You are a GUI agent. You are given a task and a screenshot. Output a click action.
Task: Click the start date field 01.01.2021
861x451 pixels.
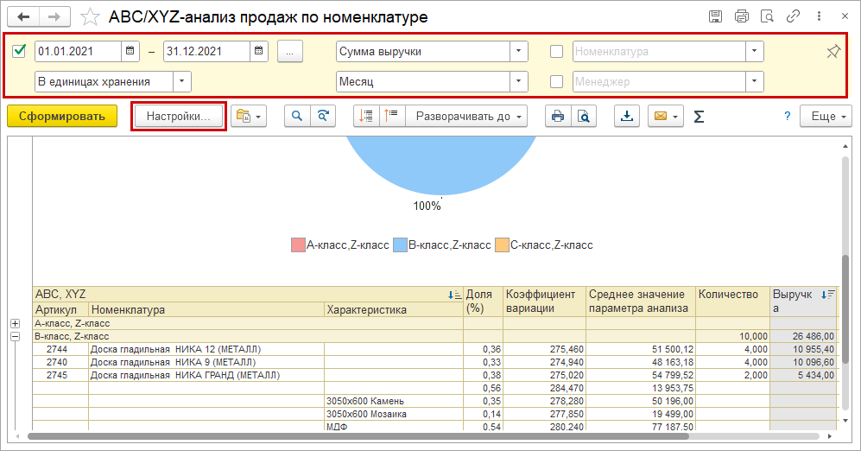pos(78,51)
